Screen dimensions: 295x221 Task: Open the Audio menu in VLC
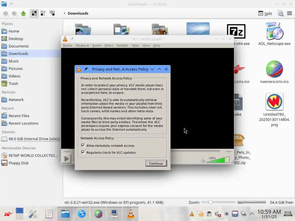point(97,45)
